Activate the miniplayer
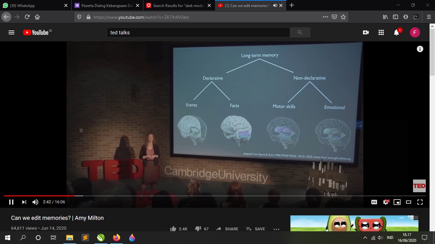 [x=397, y=202]
